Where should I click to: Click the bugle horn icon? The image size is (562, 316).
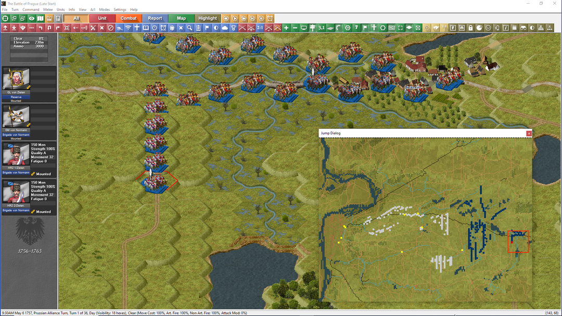[x=84, y=28]
